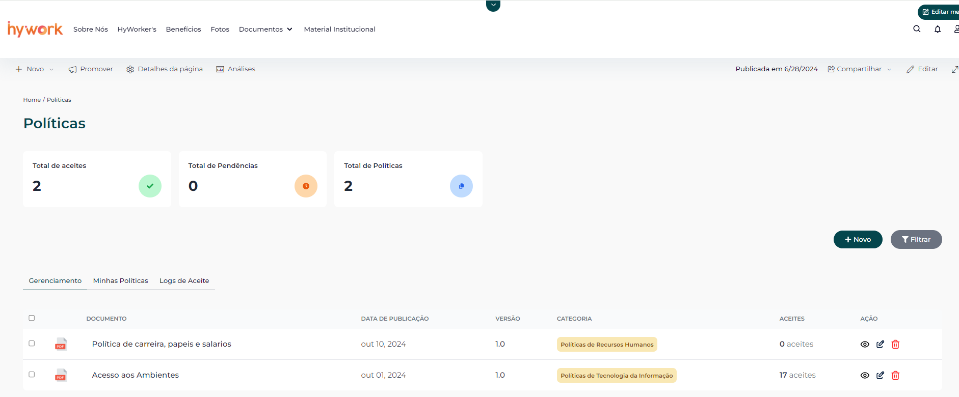
Task: Open the Acesso aos Ambientes PDF icon
Action: [x=61, y=375]
